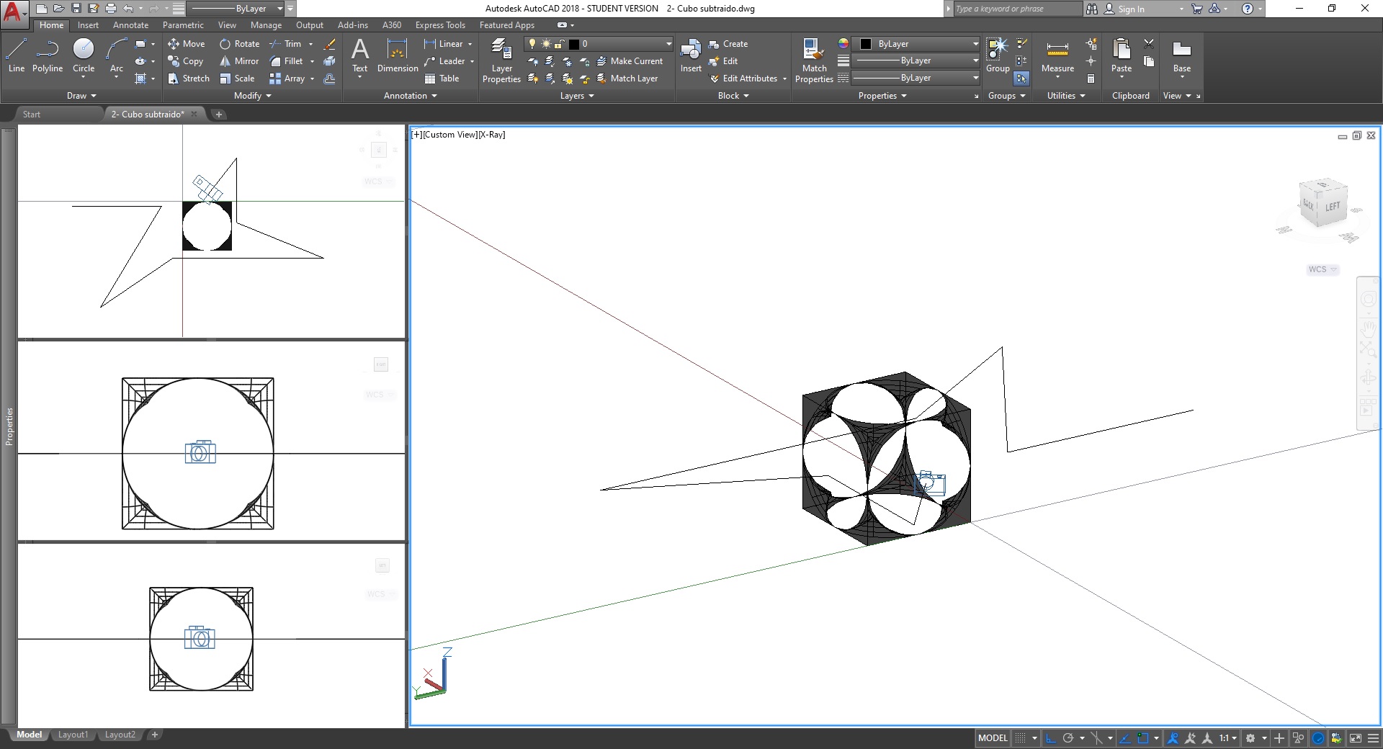This screenshot has width=1383, height=749.
Task: Select the Polyline tool
Action: [48, 55]
